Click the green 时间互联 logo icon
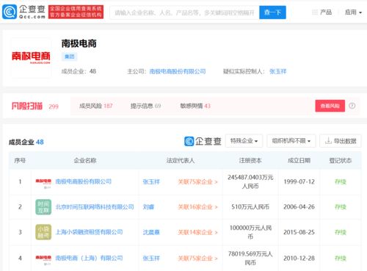The height and width of the screenshot is (271, 367). [43, 207]
